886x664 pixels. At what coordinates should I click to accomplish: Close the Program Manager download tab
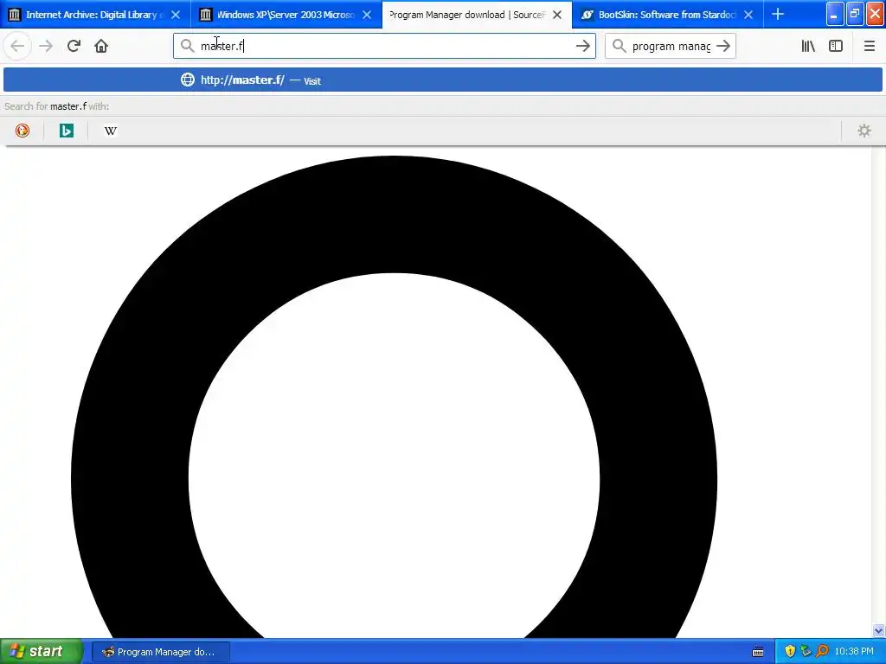coord(557,15)
